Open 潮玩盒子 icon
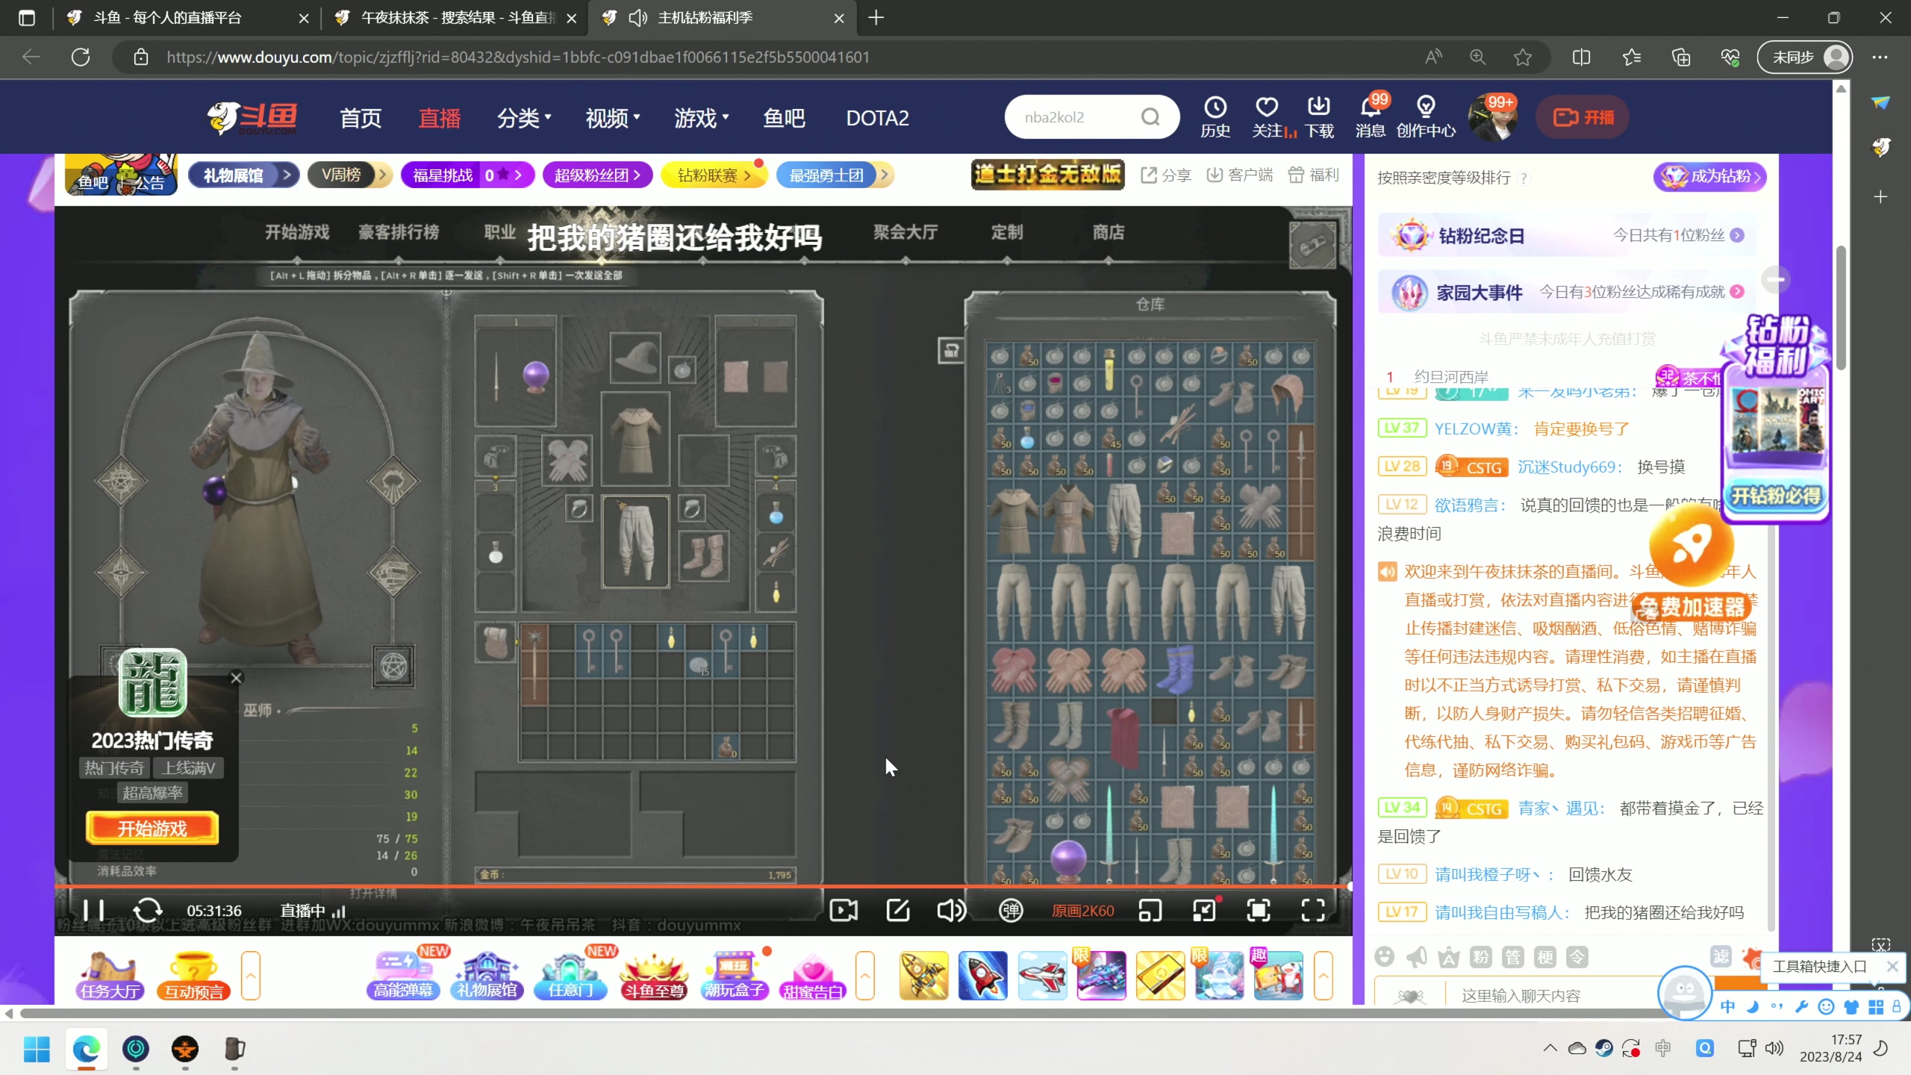Image resolution: width=1911 pixels, height=1075 pixels. 735,975
